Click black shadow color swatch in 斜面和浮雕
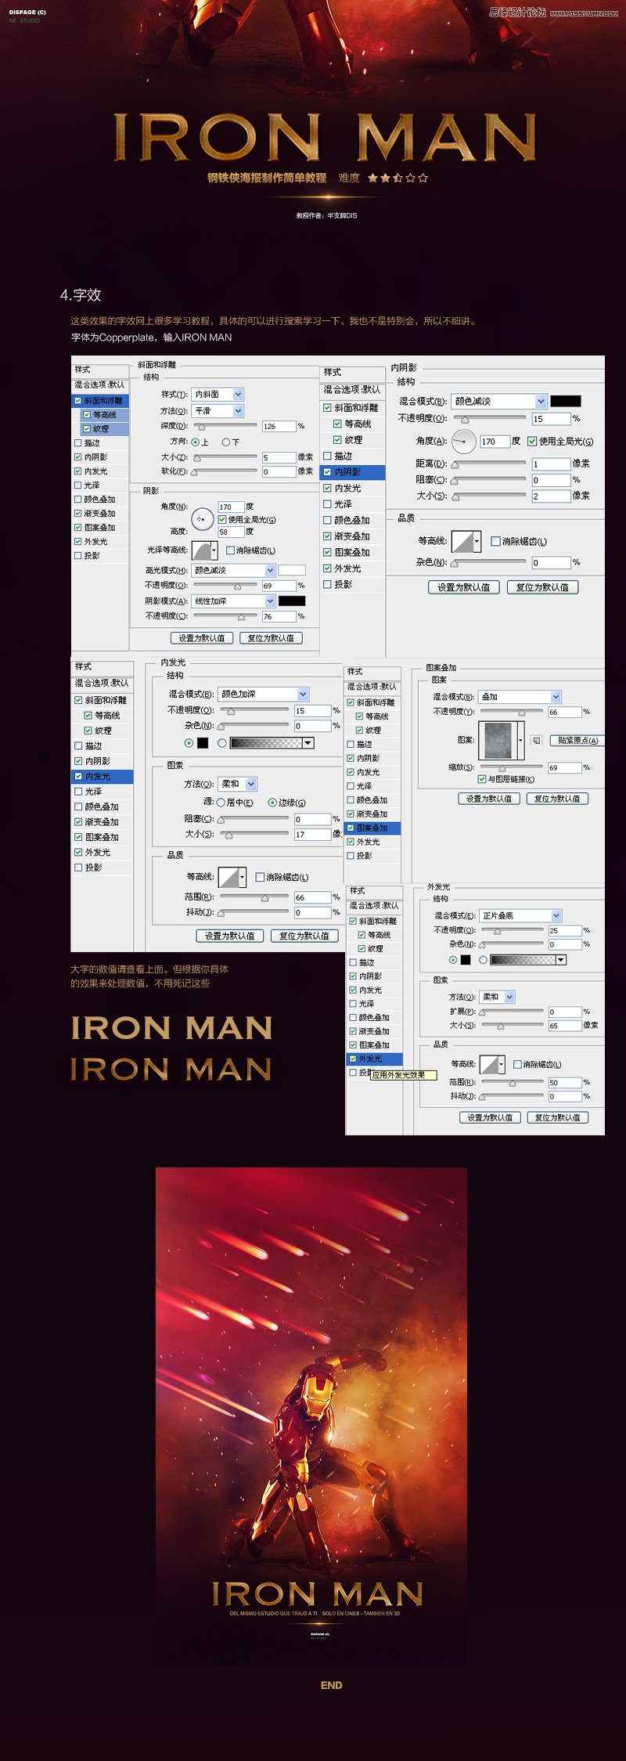Screen dimensions: 626x1761 tap(292, 601)
